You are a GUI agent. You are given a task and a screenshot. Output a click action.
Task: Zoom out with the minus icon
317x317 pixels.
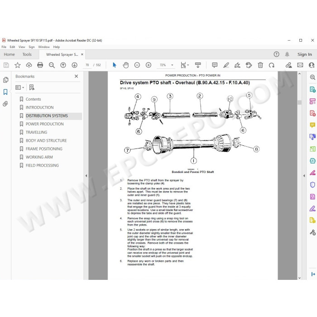click(x=137, y=65)
